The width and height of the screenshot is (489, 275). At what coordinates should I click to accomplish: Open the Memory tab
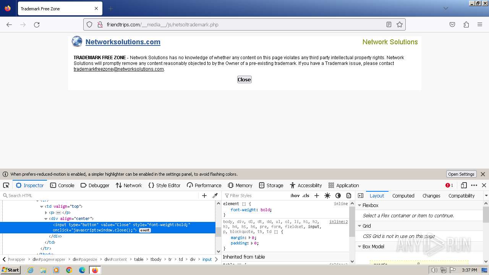pos(240,185)
